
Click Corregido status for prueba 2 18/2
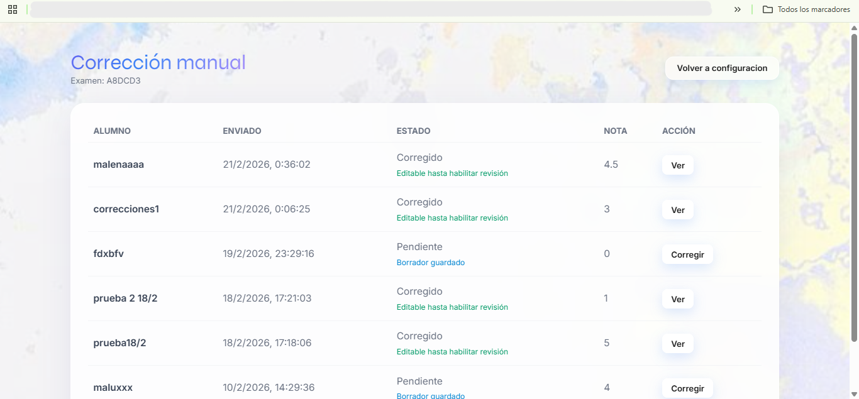[419, 292]
